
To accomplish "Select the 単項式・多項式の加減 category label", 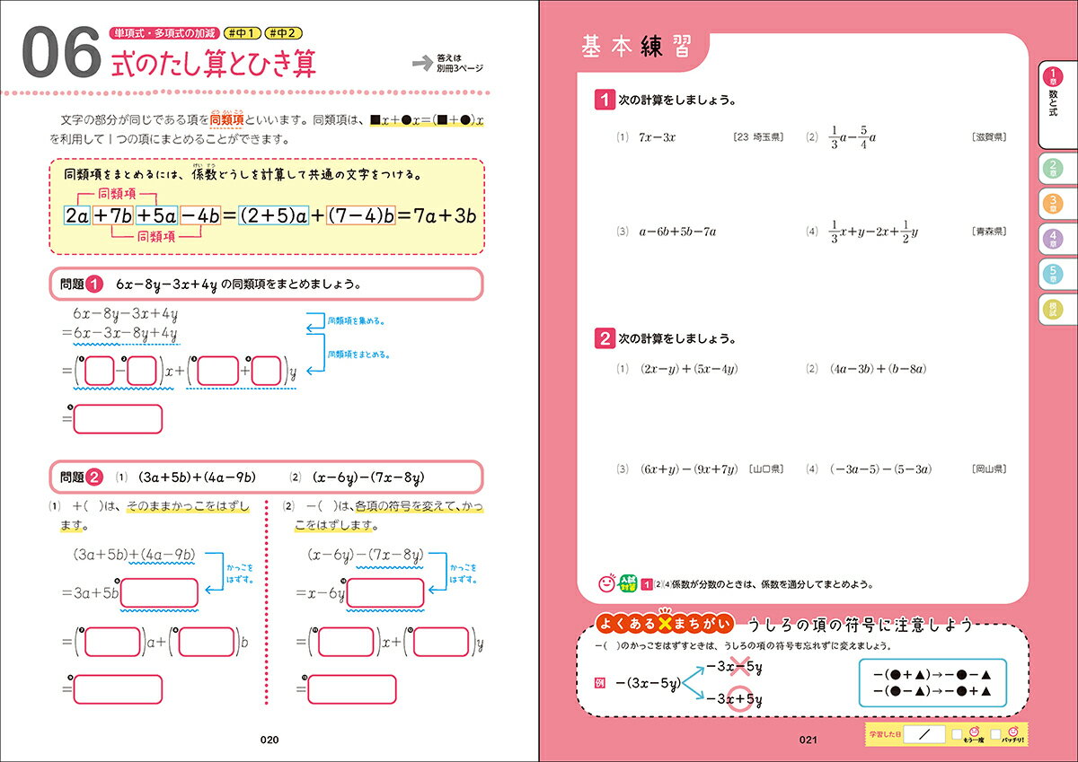I will pyautogui.click(x=163, y=33).
